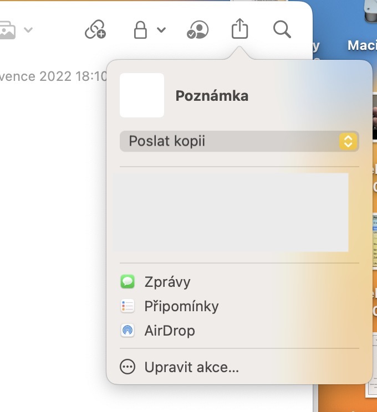Select Připomínky in the share list
Viewport: 377px width, 412px height.
[x=181, y=306]
